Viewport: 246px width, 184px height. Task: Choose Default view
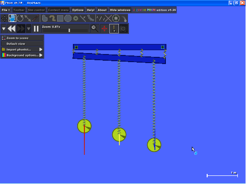point(22,43)
